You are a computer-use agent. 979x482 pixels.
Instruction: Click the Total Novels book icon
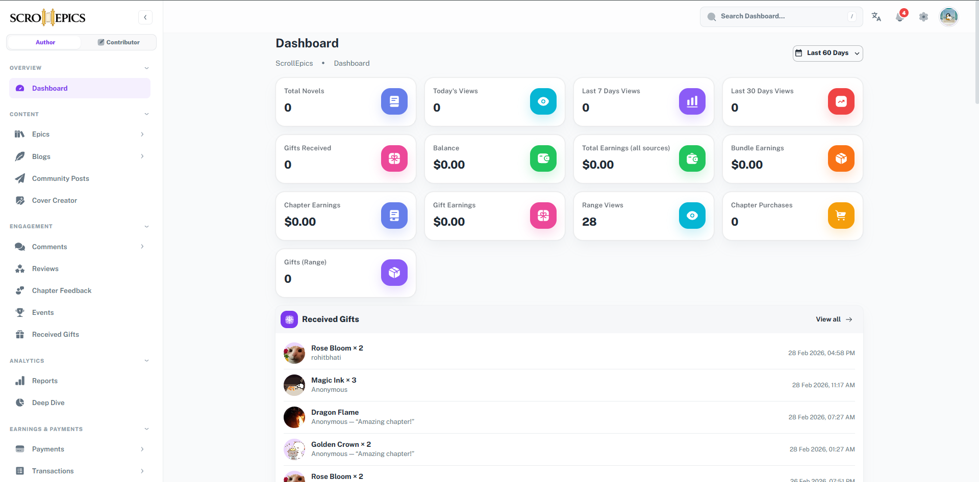point(394,101)
